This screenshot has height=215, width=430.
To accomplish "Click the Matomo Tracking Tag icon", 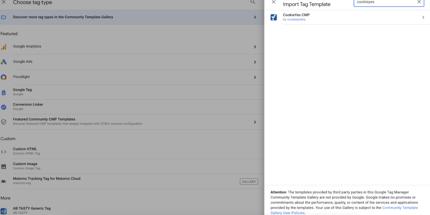I will 4,181.
